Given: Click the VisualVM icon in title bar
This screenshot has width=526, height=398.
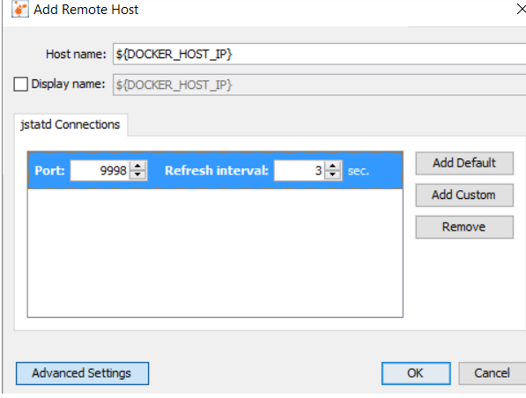Looking at the screenshot, I should 19,9.
